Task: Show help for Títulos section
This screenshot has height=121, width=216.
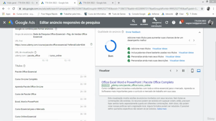Action: coord(24,66)
